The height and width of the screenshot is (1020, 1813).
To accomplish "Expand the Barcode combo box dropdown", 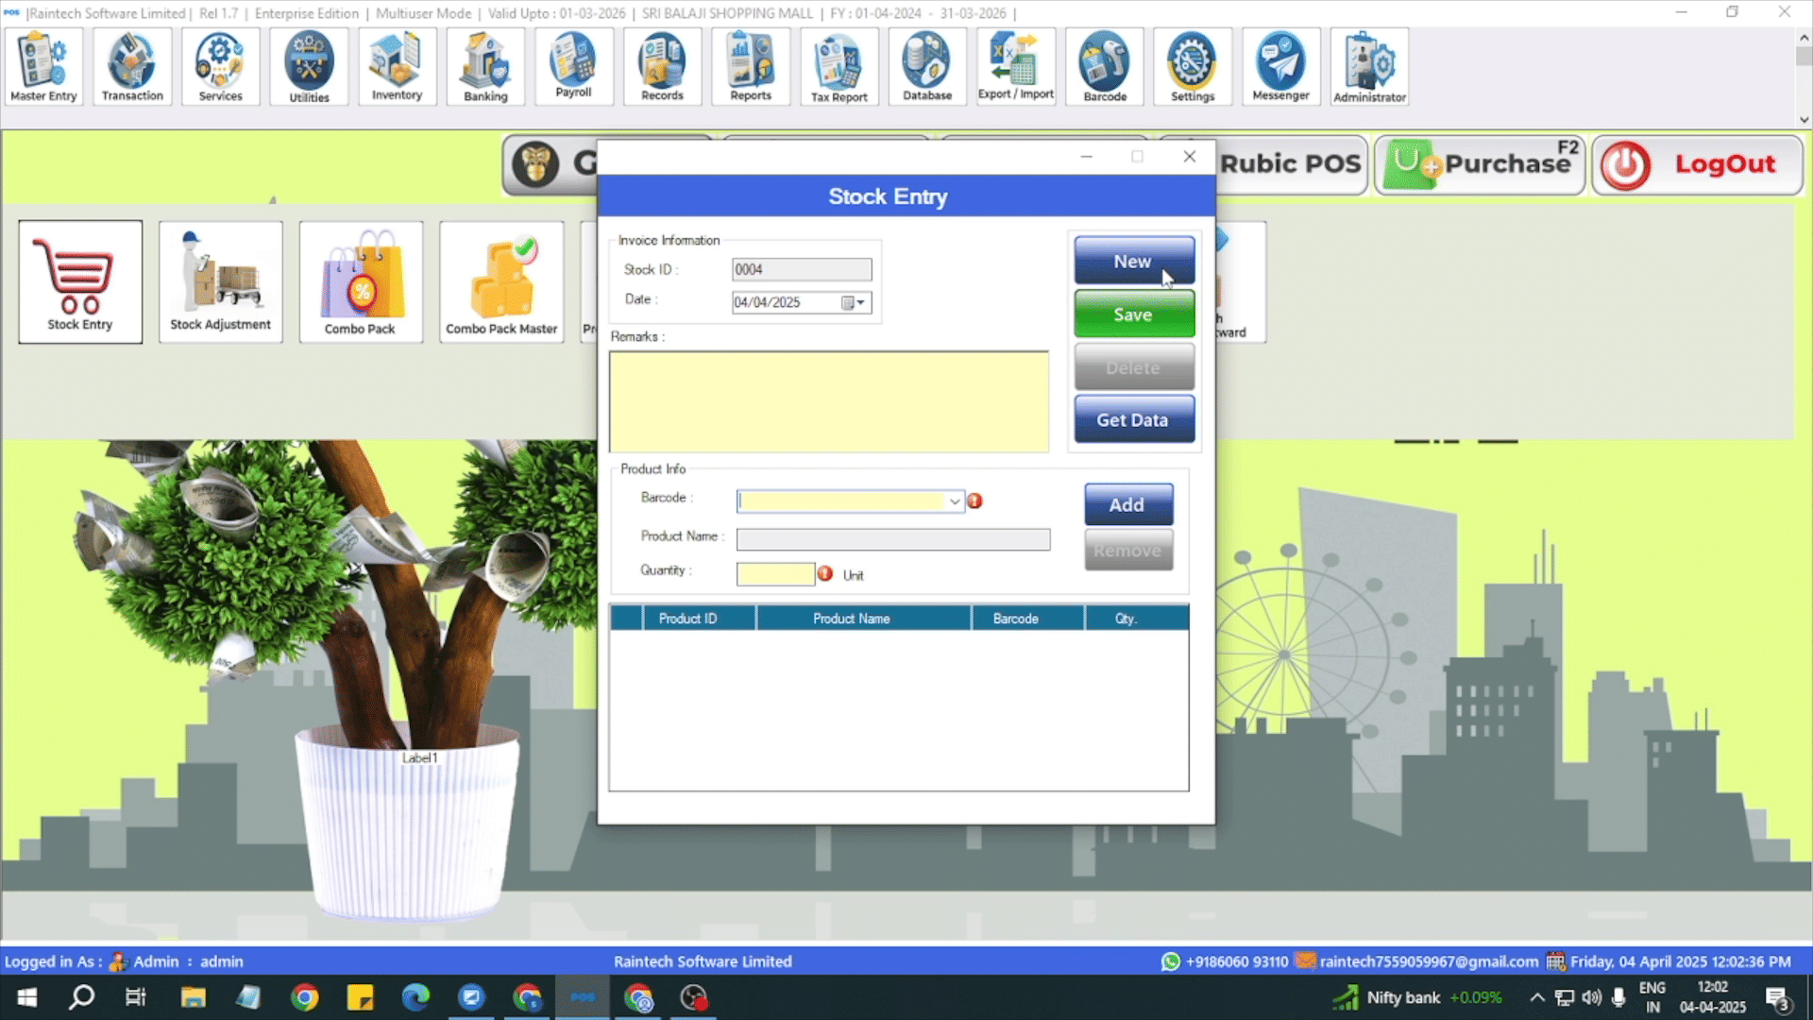I will click(955, 501).
